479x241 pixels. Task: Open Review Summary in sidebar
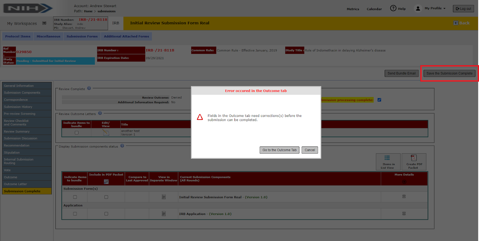27,131
